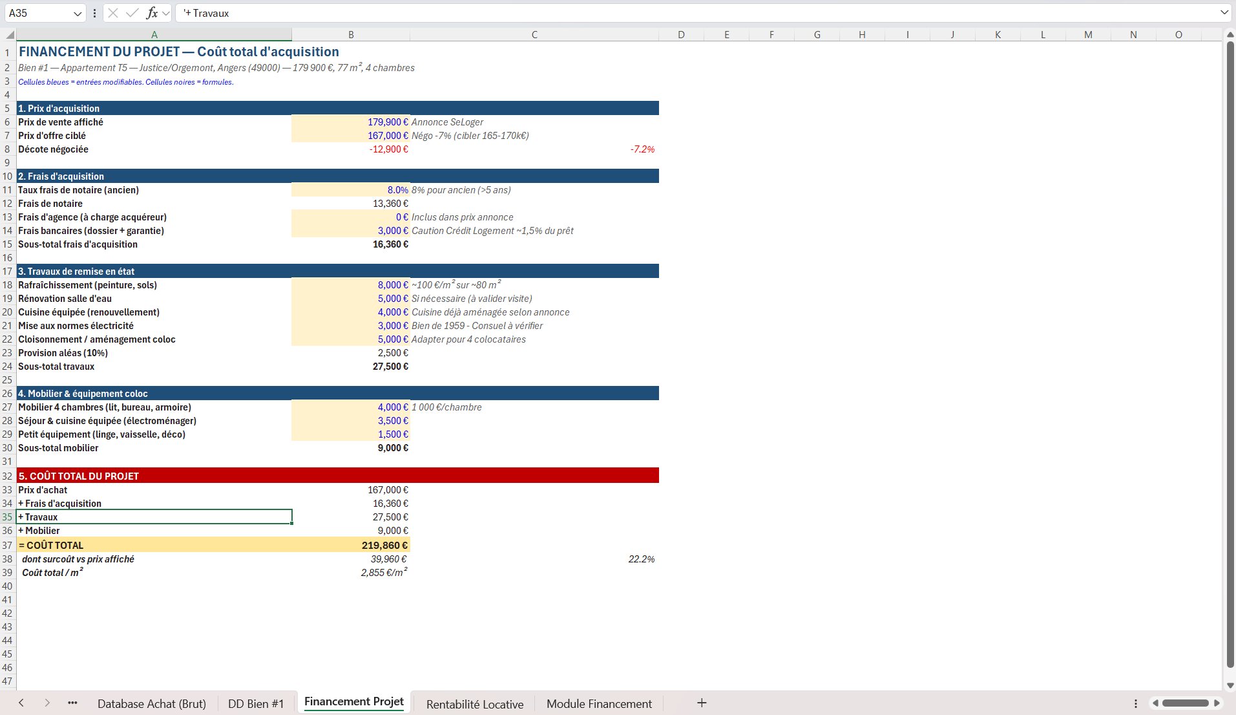Click horizontal scrollbar right arrow
The height and width of the screenshot is (715, 1236).
1217,703
